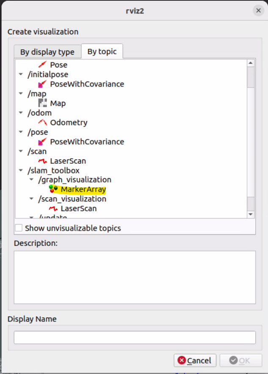
Task: Click PoseWithCovariance icon under /pose
Action: click(x=43, y=142)
